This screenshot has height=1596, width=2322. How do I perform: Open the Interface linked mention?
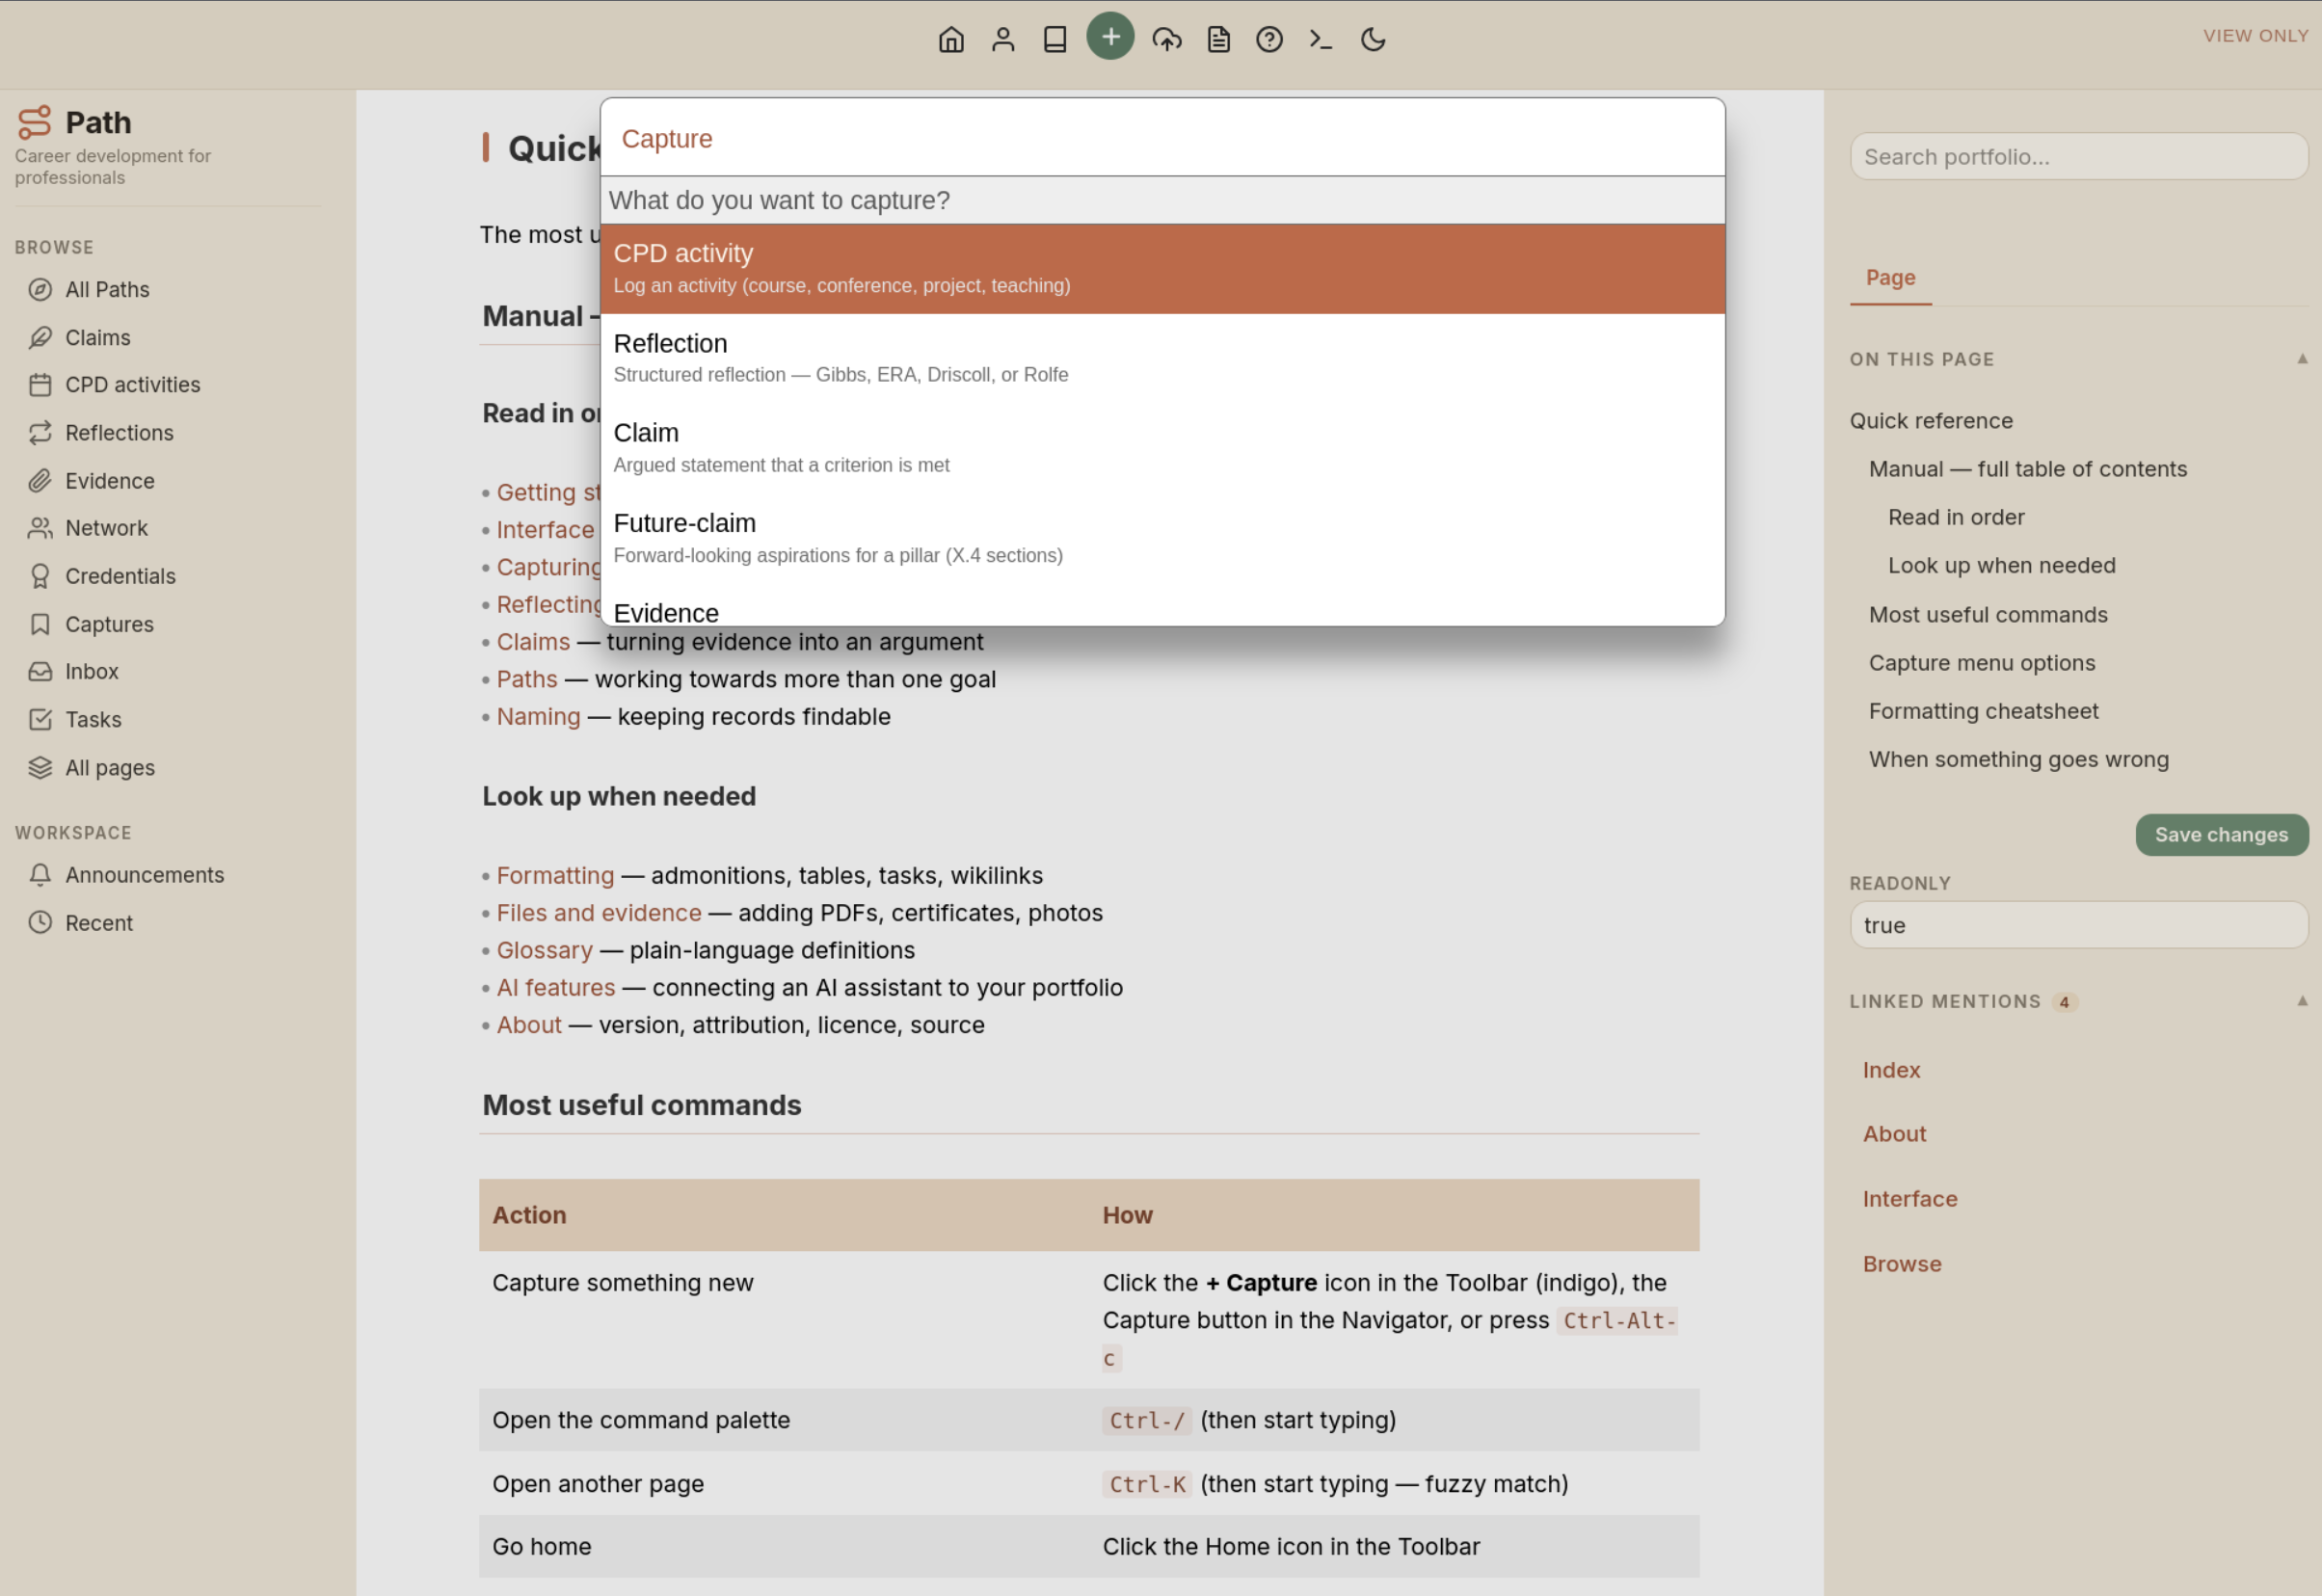(1909, 1199)
